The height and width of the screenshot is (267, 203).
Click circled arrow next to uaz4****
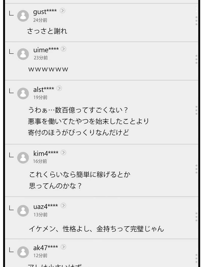63,205
